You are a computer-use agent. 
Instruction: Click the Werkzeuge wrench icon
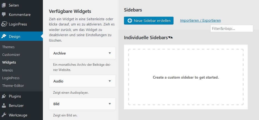click(x=4, y=115)
